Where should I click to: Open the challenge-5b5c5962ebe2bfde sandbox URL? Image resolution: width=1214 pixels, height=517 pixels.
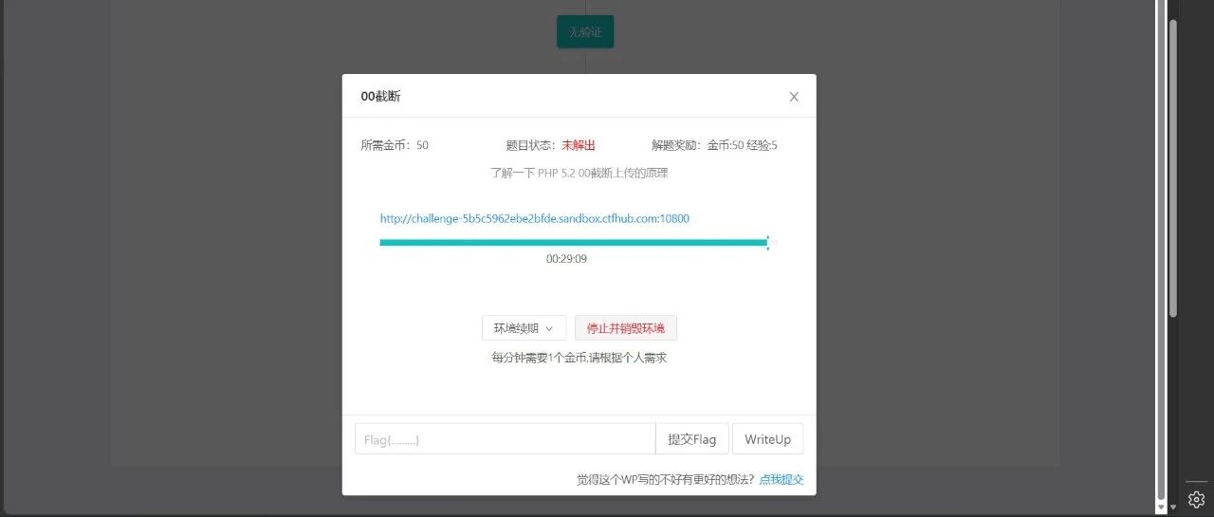tap(535, 218)
